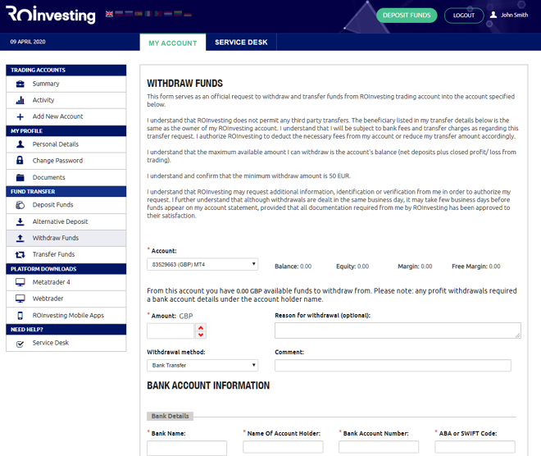Click the Free Margin: 0.00 value
The image size is (541, 456).
click(476, 267)
